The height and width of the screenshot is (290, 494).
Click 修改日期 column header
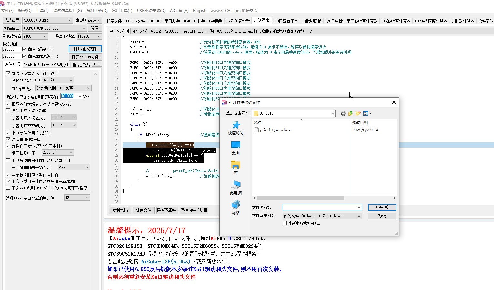coord(360,122)
